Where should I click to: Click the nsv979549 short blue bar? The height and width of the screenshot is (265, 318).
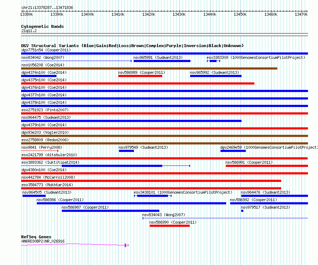tap(126, 151)
